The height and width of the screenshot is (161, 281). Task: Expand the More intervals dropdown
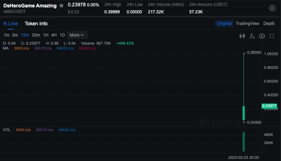pyautogui.click(x=77, y=35)
